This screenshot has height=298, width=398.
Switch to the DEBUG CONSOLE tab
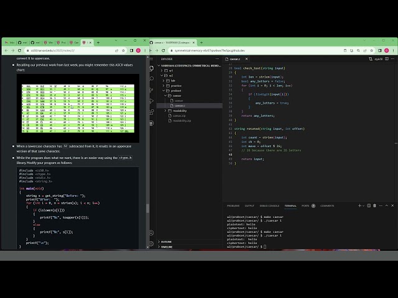coord(269,205)
